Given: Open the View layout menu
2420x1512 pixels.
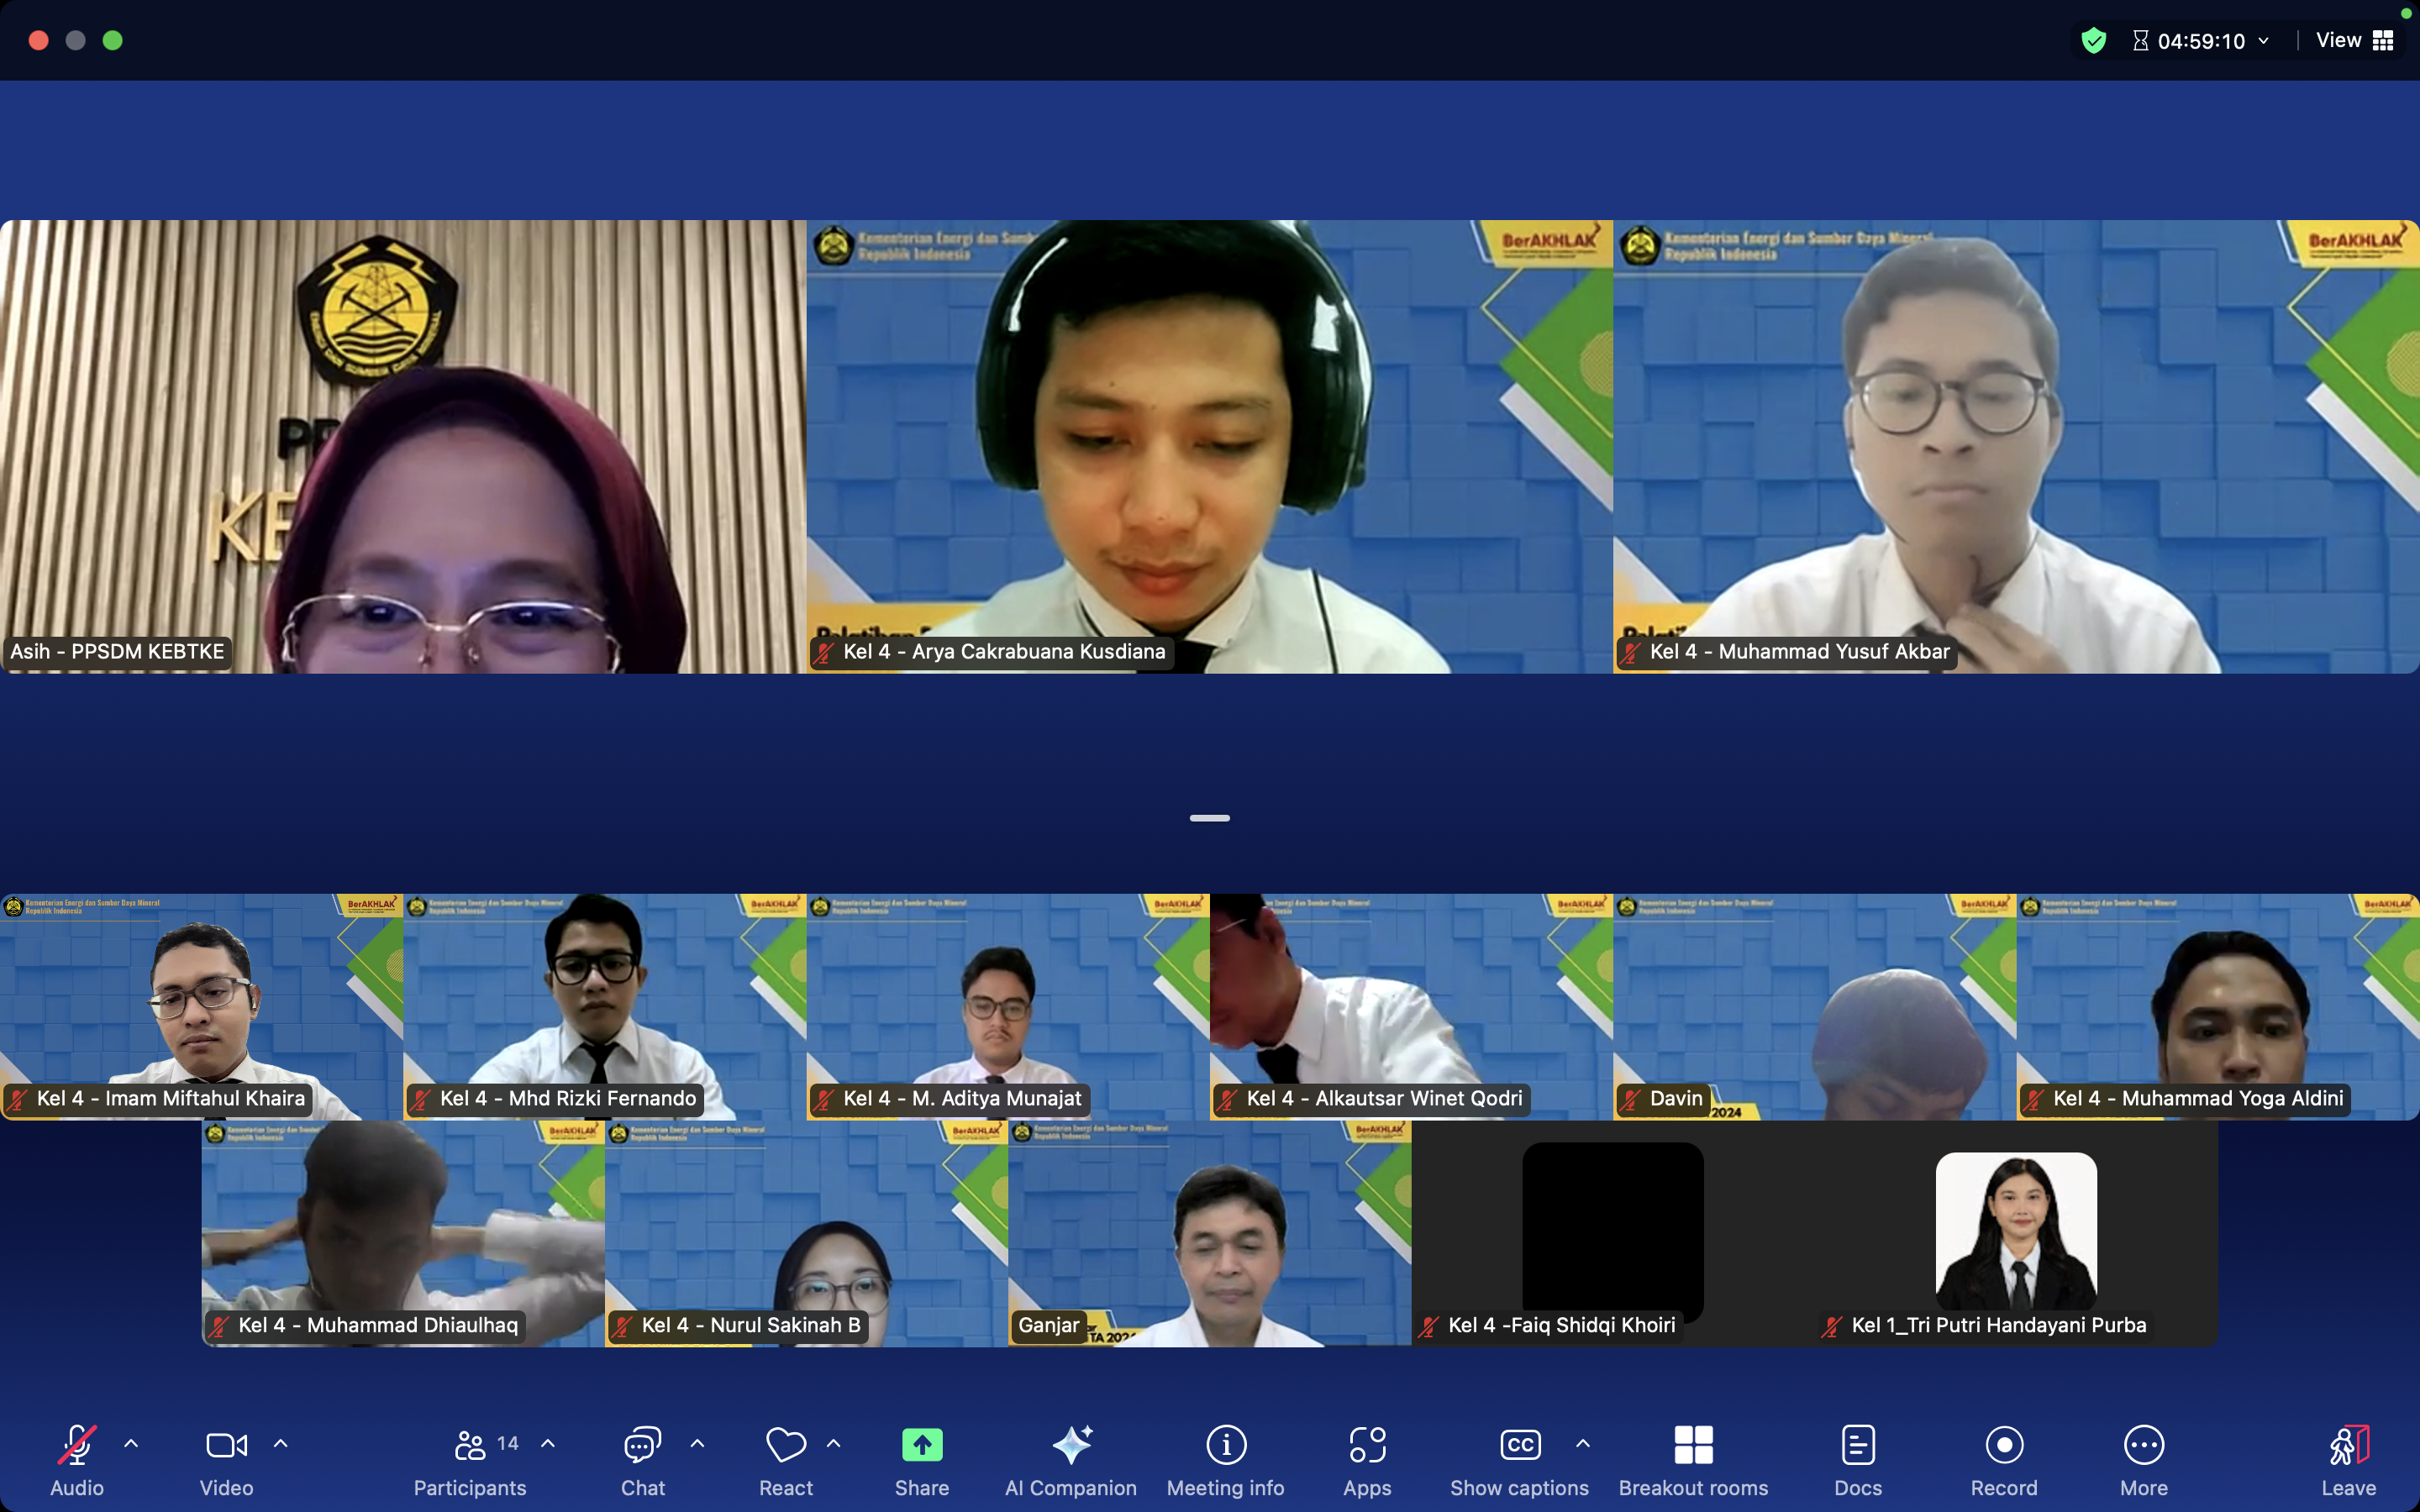Looking at the screenshot, I should [2354, 41].
